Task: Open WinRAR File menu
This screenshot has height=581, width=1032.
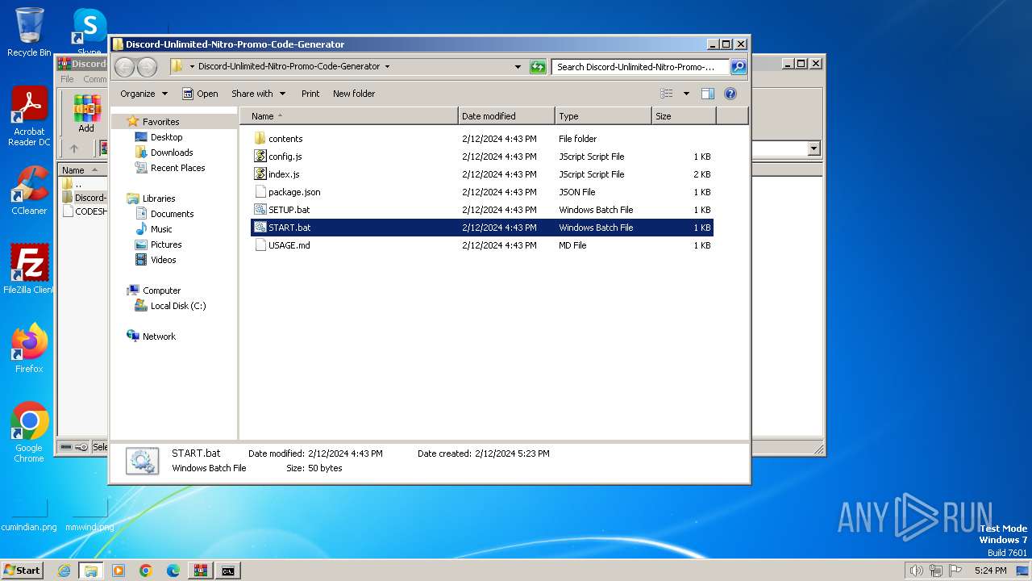Action: (x=68, y=79)
